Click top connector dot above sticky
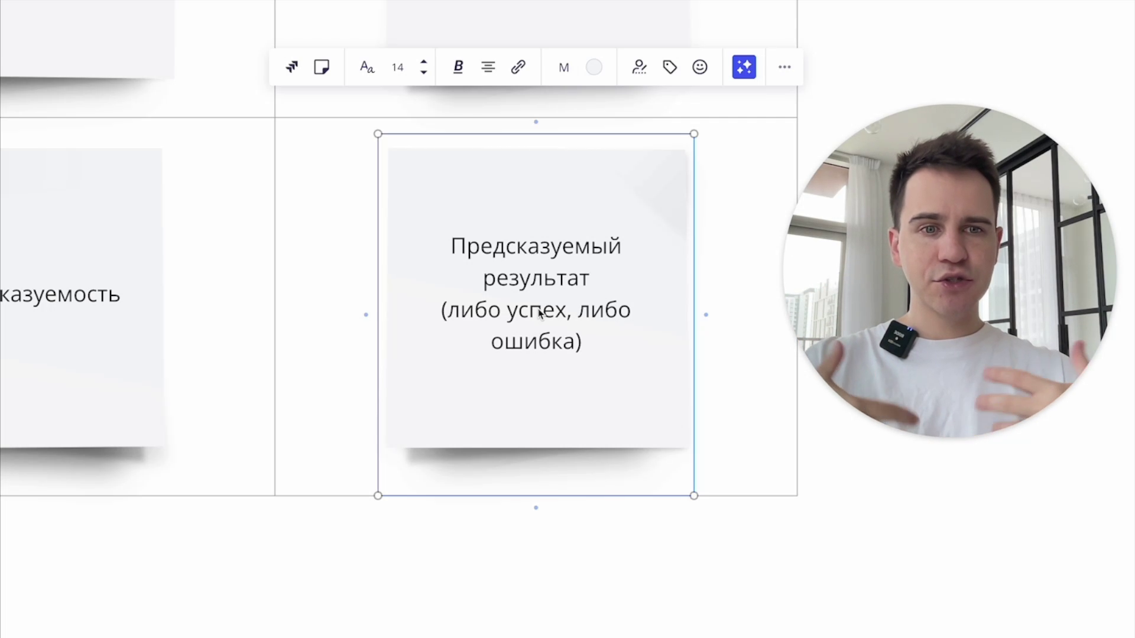Screen dimensions: 1135x638 (536, 122)
